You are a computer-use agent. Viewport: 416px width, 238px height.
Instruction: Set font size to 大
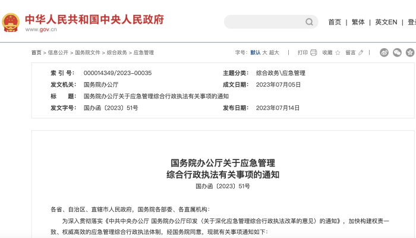[265, 52]
